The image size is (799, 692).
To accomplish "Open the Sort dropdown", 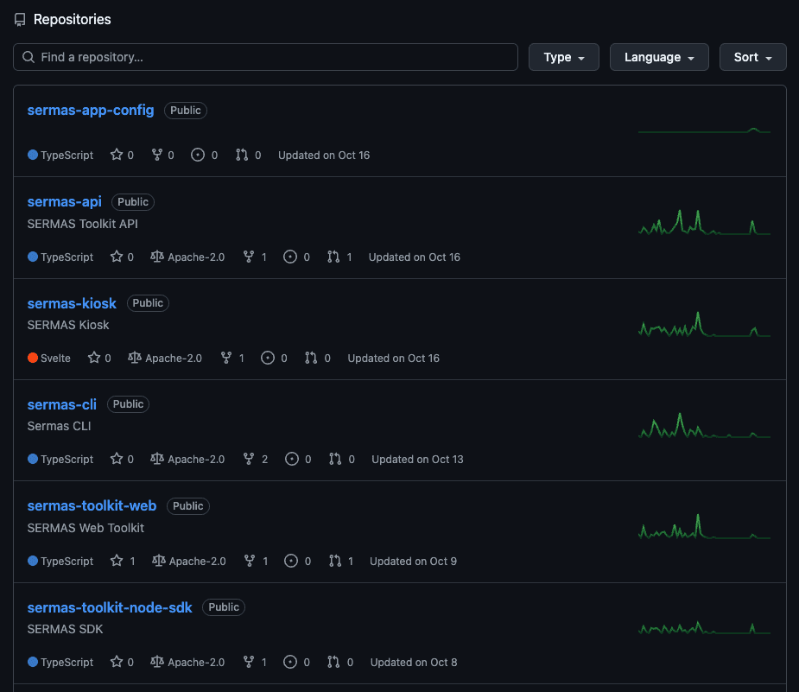I will (x=752, y=57).
